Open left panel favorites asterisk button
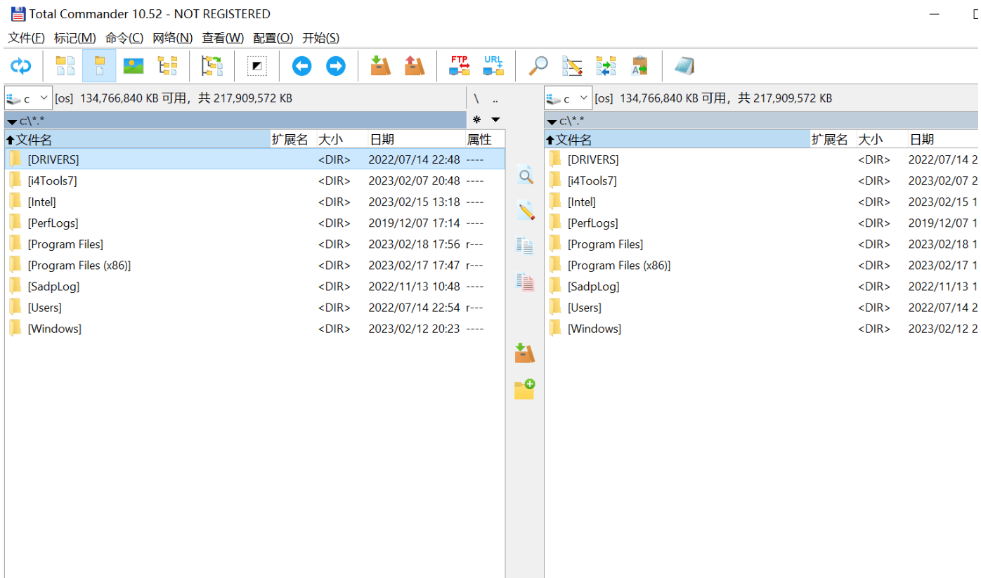This screenshot has height=578, width=981. tap(477, 120)
